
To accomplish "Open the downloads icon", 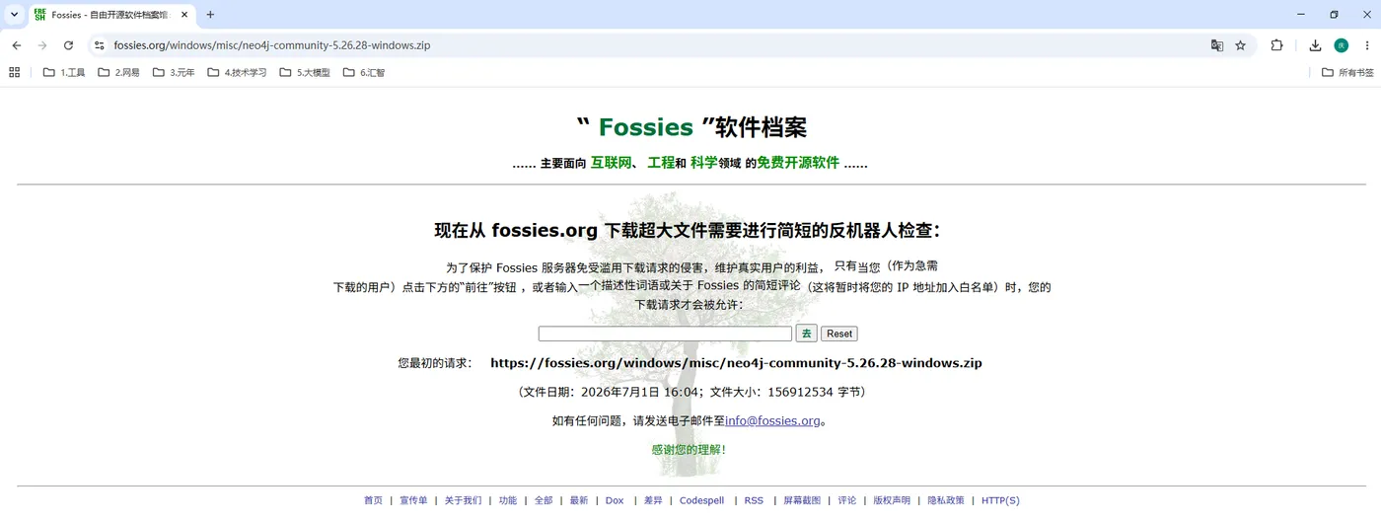I will pos(1315,45).
